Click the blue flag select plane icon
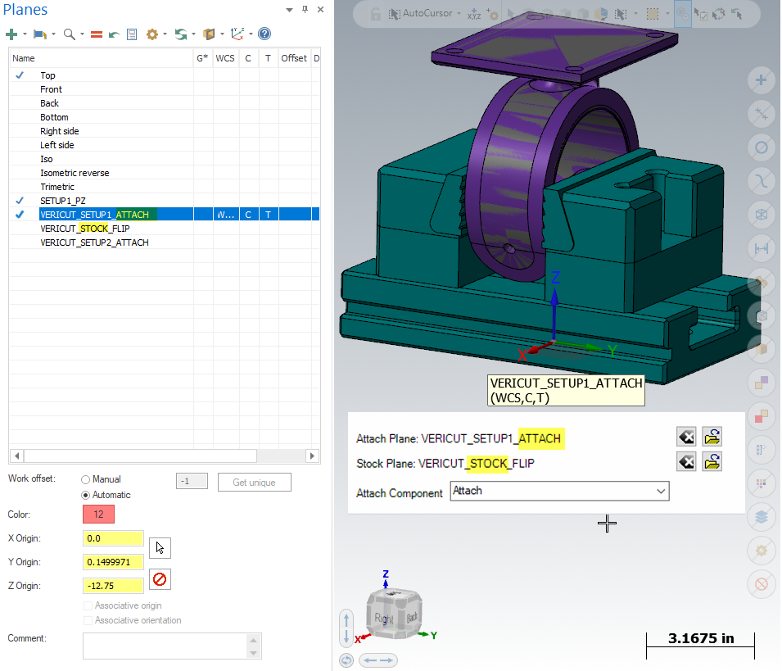 pos(40,34)
